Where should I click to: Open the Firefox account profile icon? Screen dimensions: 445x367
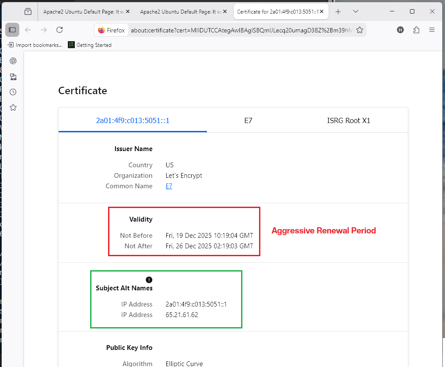pyautogui.click(x=400, y=30)
